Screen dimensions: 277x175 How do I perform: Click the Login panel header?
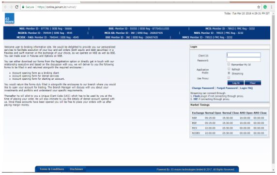(x=230, y=47)
